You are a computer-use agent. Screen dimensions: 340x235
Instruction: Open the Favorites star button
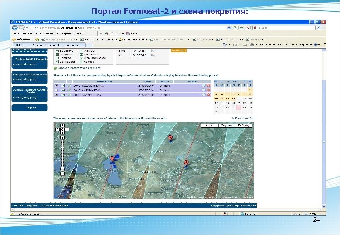pos(21,39)
